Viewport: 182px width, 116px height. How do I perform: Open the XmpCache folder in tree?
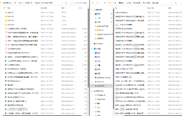(x=101, y=99)
